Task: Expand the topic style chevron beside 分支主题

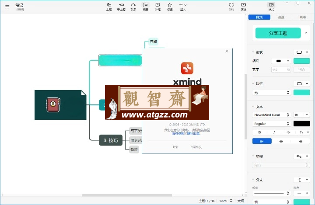Action: (x=306, y=33)
